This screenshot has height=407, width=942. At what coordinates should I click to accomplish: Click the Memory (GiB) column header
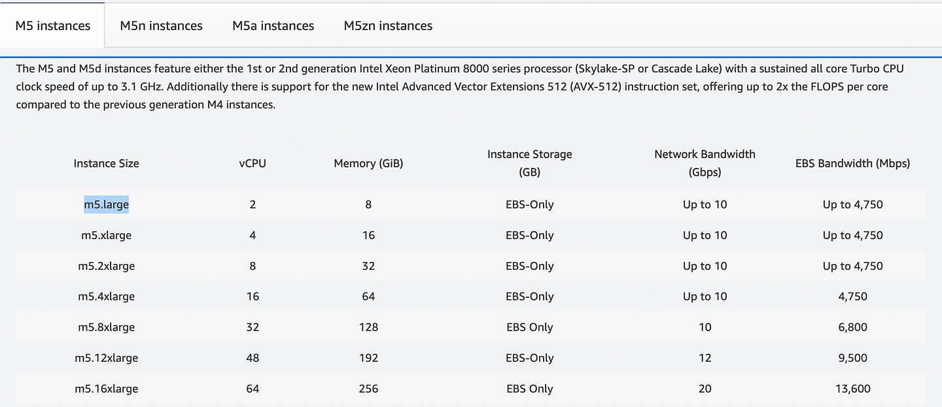(x=368, y=163)
